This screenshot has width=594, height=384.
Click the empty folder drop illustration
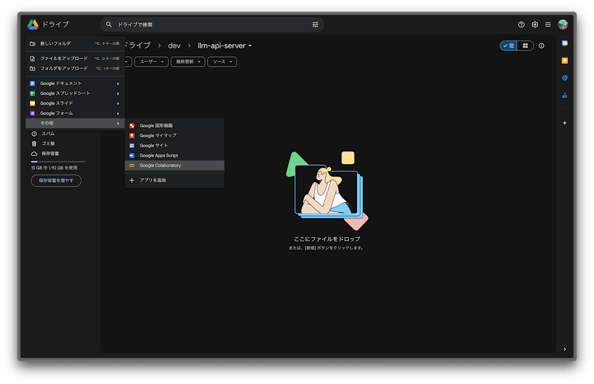[x=327, y=191]
